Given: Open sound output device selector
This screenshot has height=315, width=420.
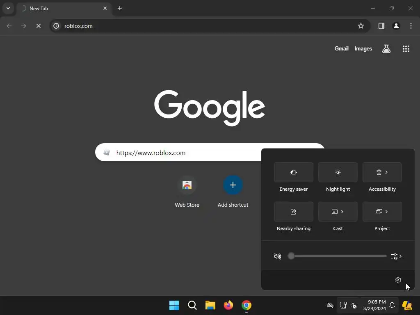Looking at the screenshot, I should (x=396, y=256).
